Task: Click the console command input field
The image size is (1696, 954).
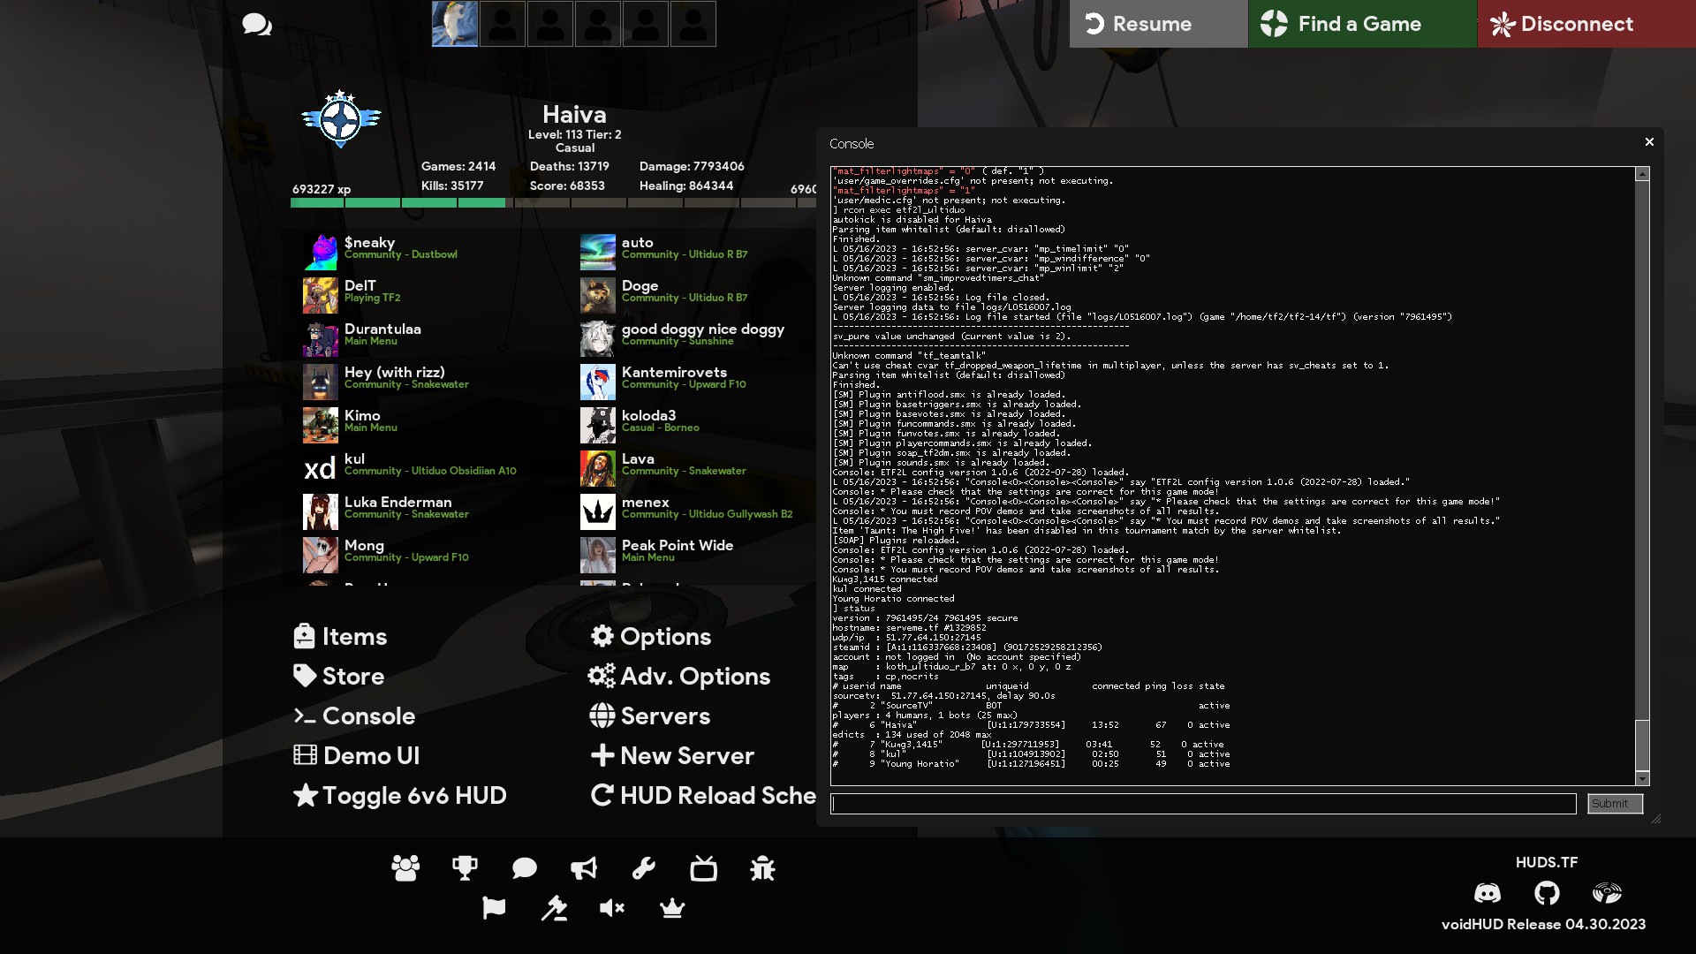Action: [1203, 803]
